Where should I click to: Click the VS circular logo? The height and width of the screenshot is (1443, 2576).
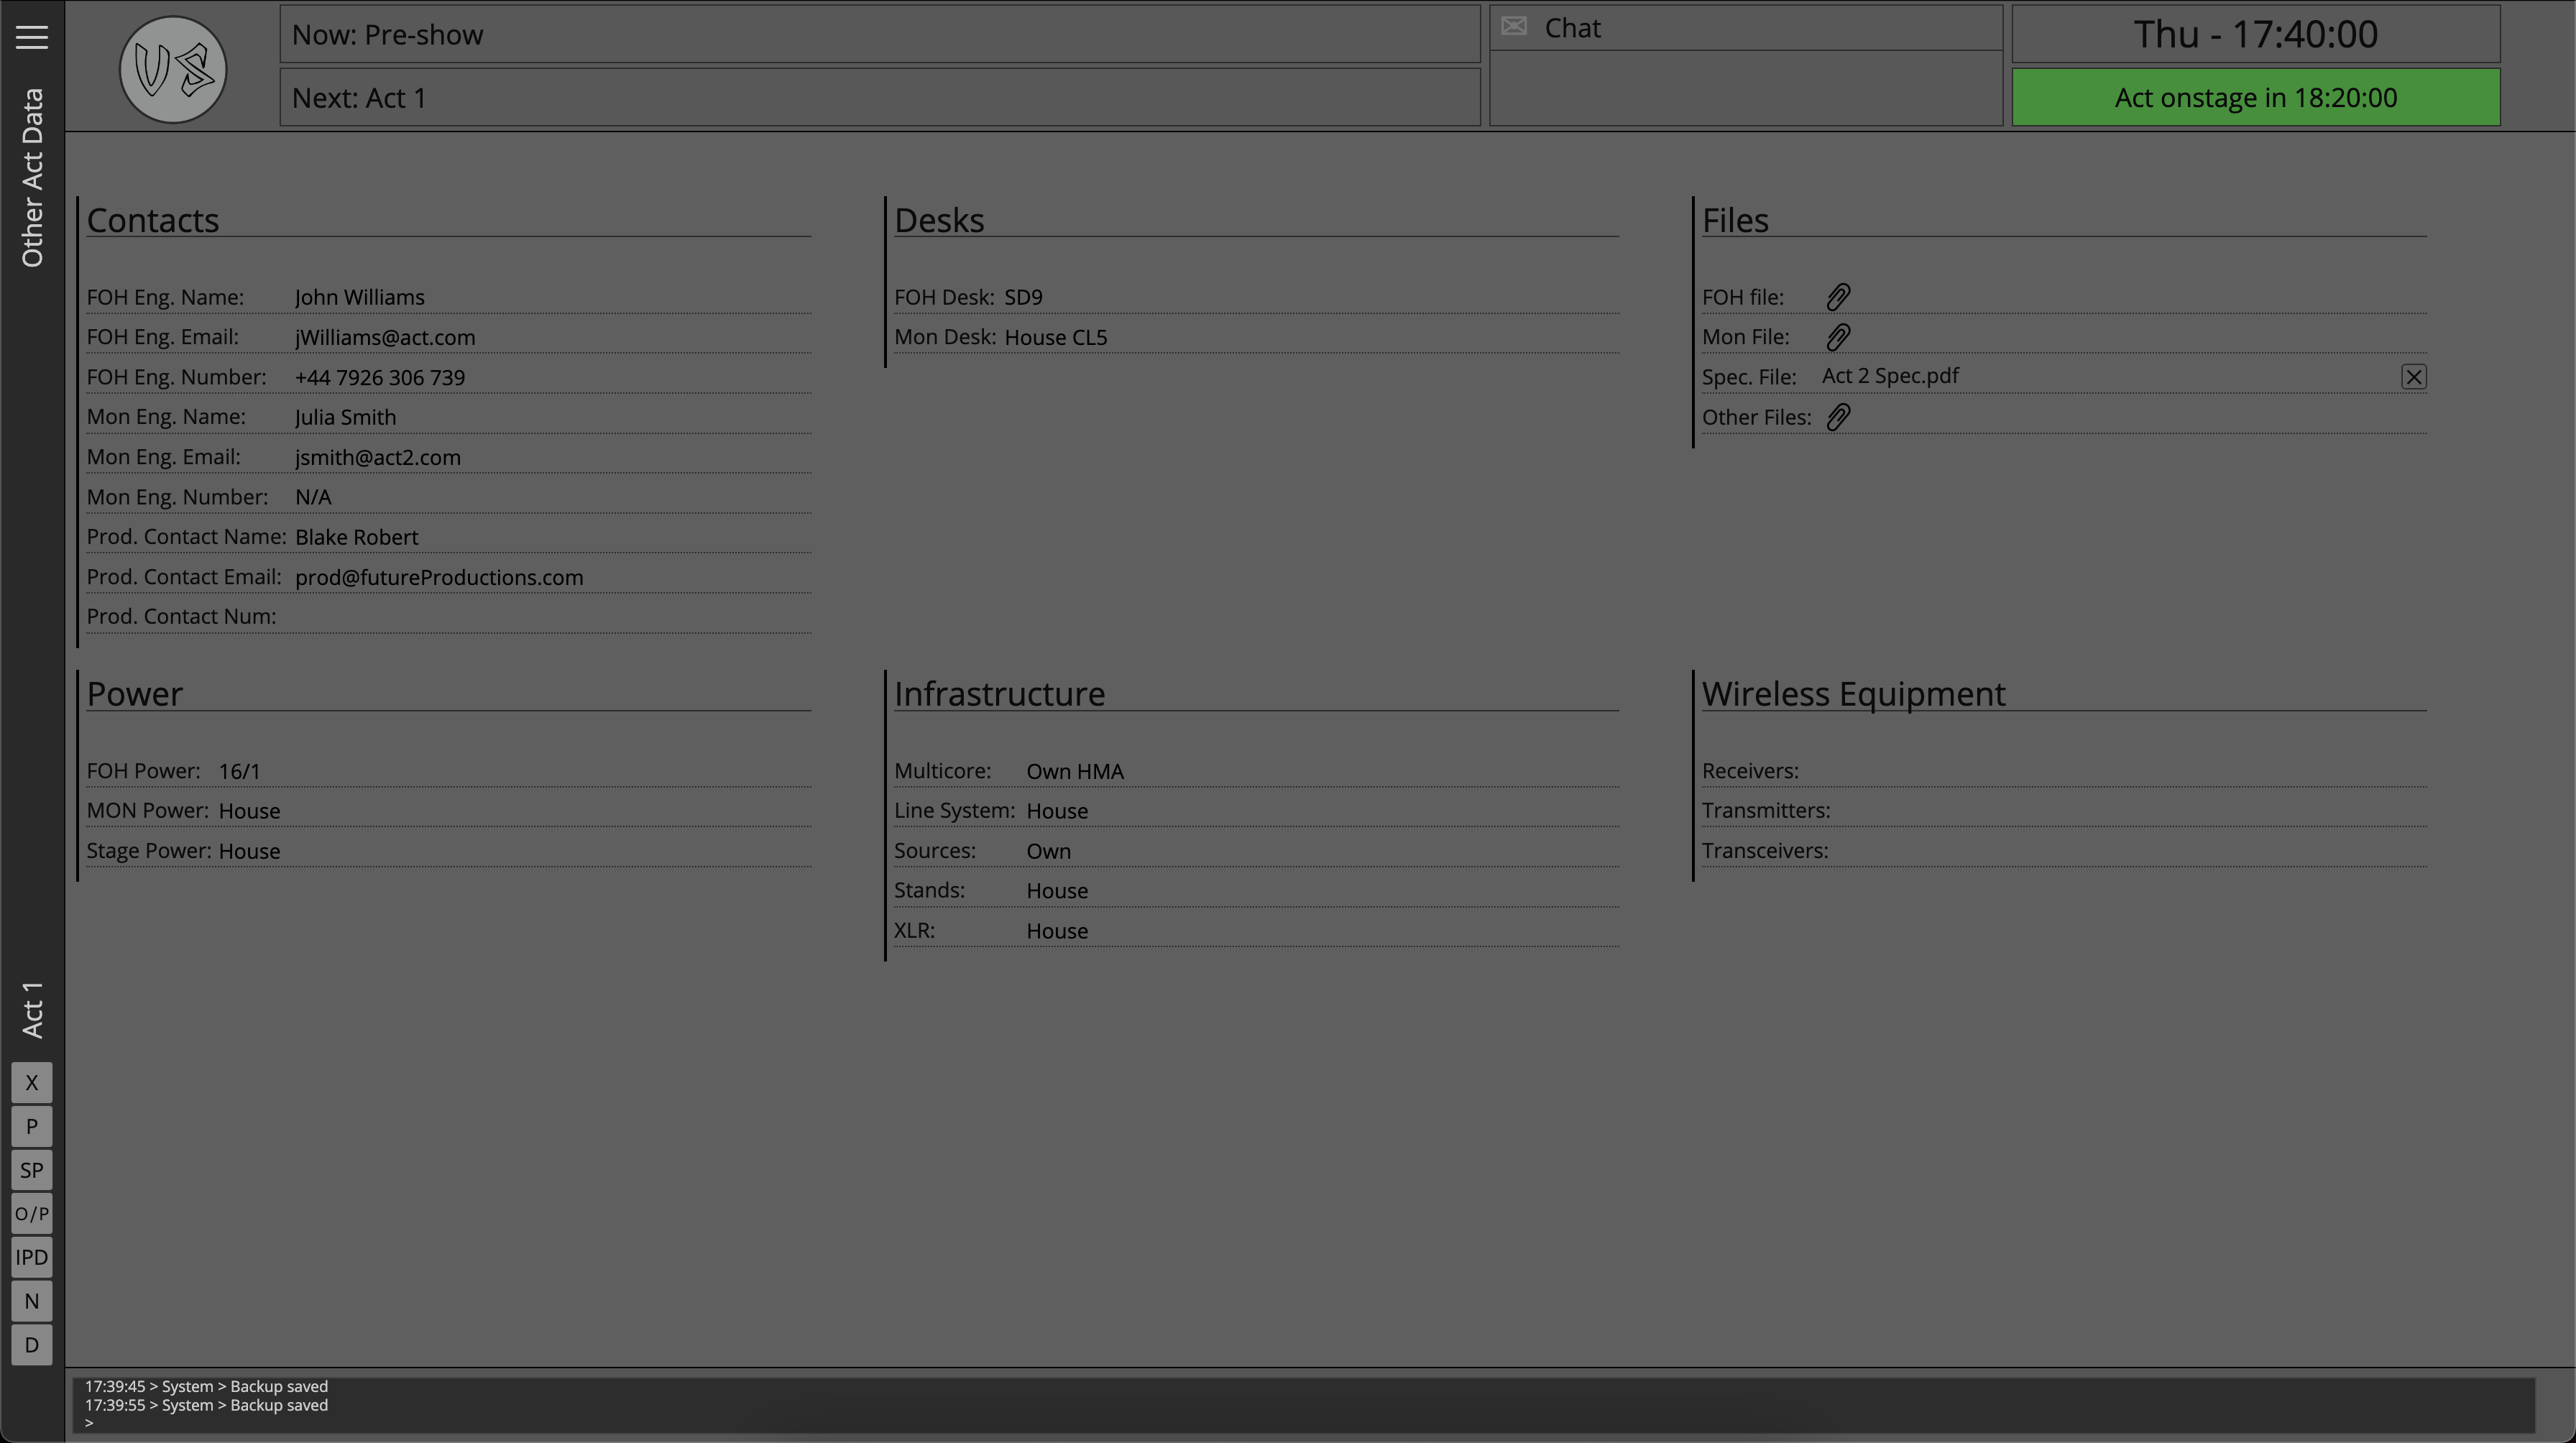(x=173, y=70)
